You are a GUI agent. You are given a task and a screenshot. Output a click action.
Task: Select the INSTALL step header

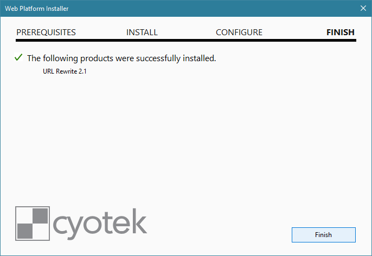pos(142,32)
